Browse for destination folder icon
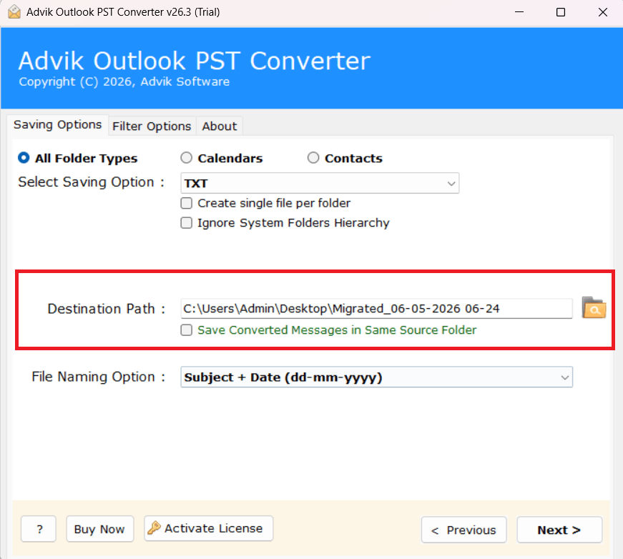Viewport: 623px width, 559px height. [594, 307]
